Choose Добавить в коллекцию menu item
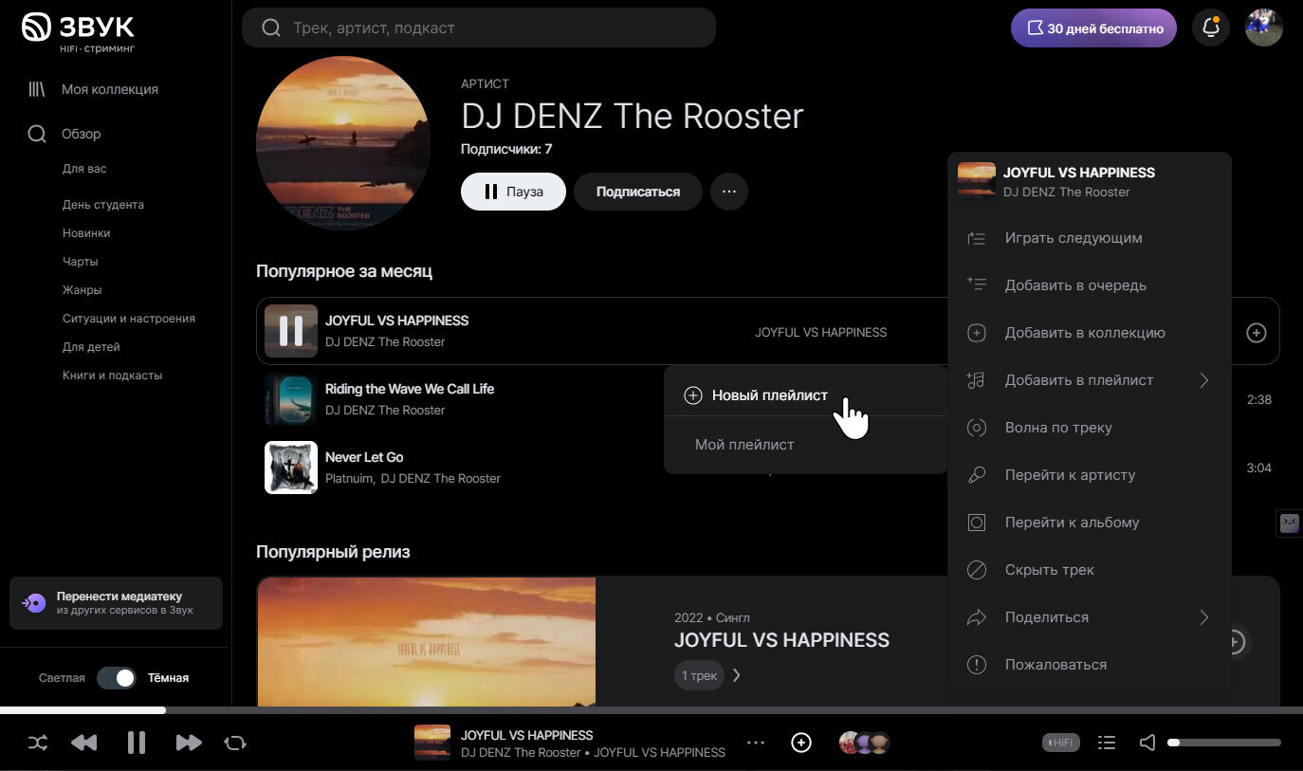1303x771 pixels. coord(1090,333)
